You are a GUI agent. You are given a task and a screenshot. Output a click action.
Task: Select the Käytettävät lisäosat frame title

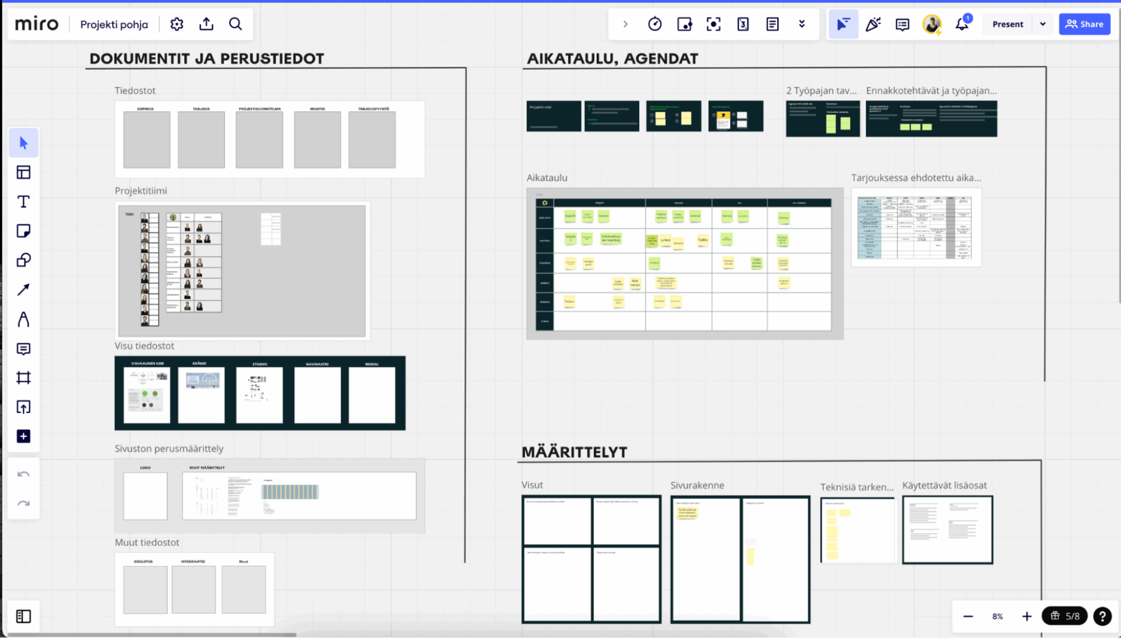point(945,485)
